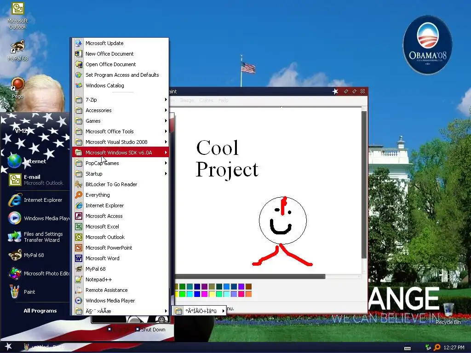This screenshot has width=471, height=353.
Task: Expand the 7-Zip submenu
Action: tap(120, 100)
